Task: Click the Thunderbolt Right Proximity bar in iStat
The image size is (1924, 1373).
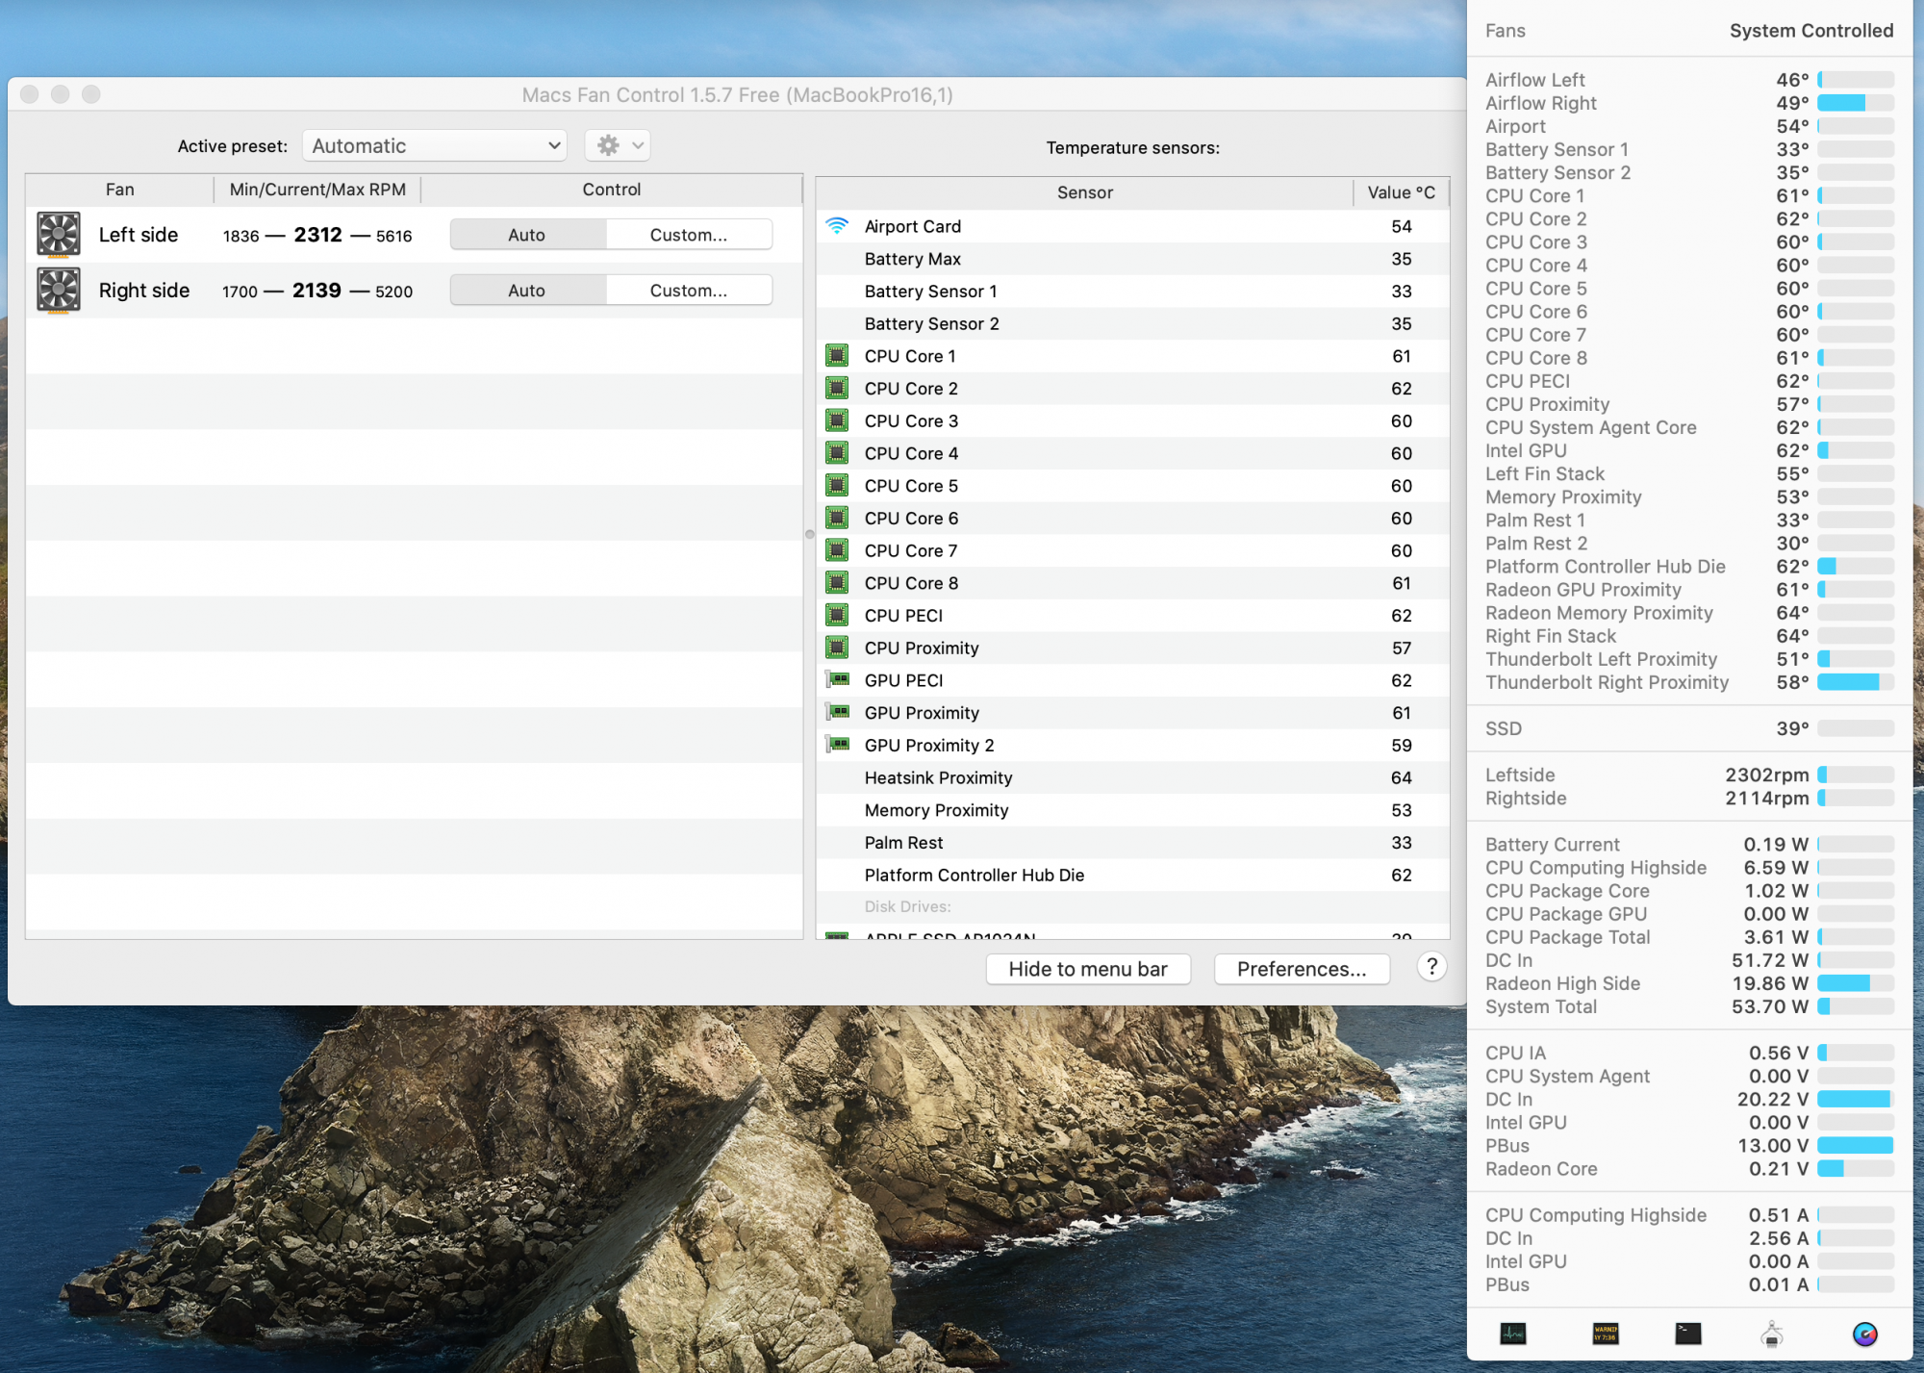Action: point(1856,682)
